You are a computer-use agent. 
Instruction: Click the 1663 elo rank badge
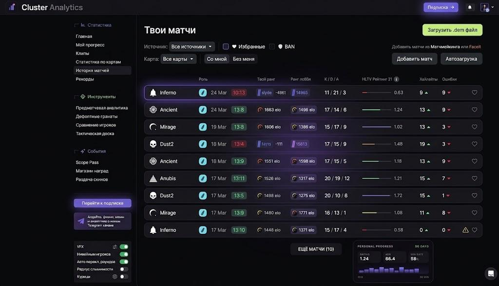click(x=269, y=110)
